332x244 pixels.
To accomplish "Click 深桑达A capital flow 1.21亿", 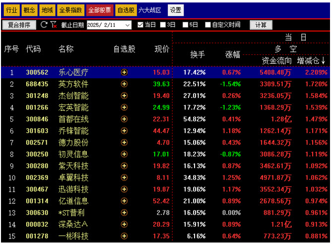I will [281, 224].
